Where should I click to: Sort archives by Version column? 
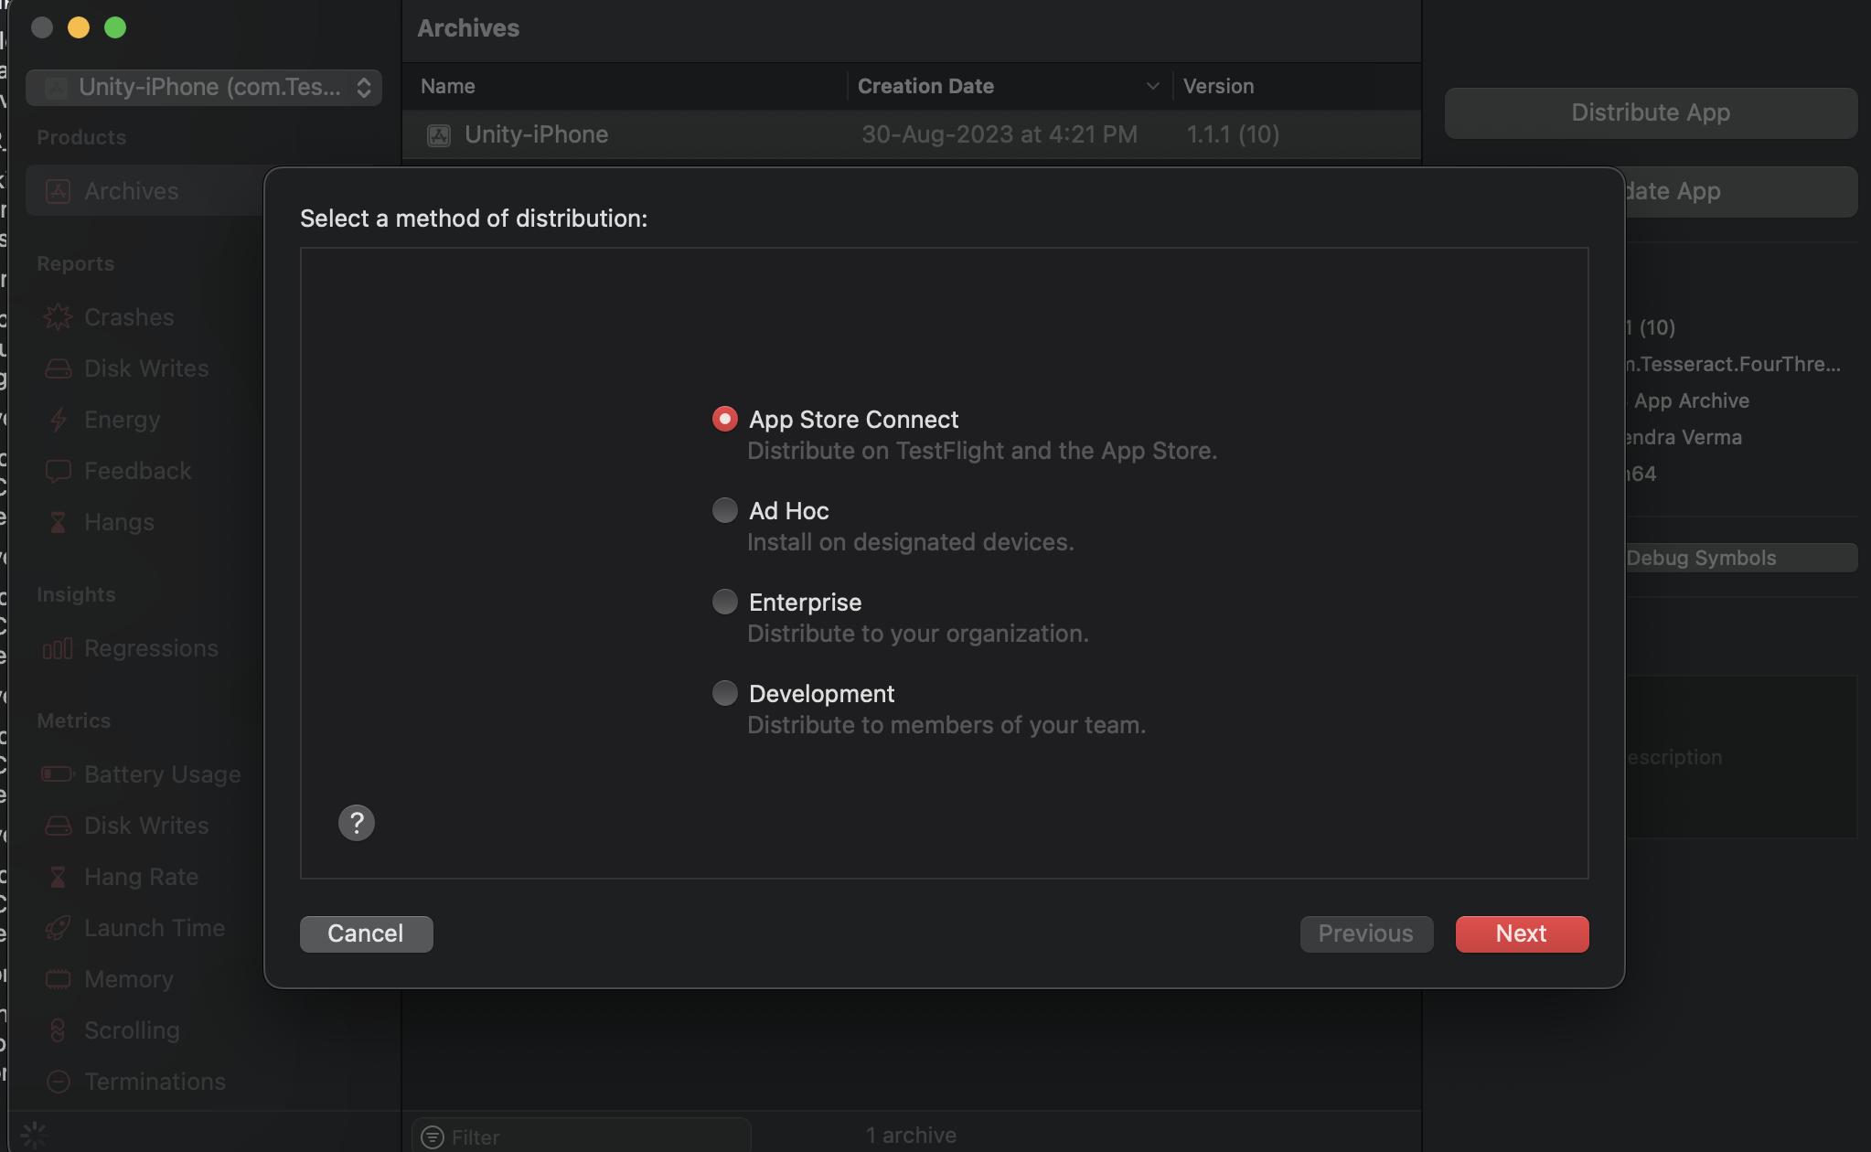click(x=1218, y=86)
